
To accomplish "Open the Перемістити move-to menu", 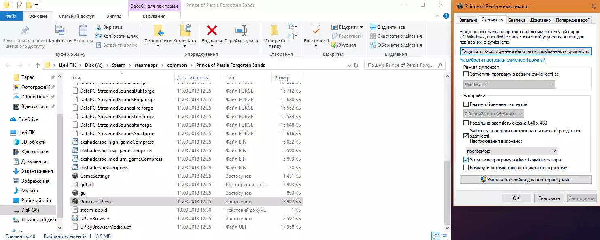I will [158, 36].
